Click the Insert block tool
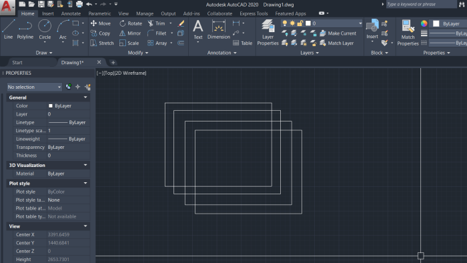Screen dimensions: 467x263 coord(372,29)
